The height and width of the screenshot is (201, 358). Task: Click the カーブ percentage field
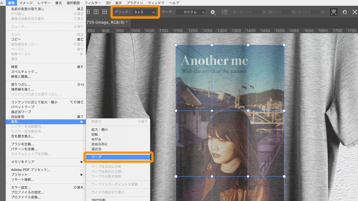(254, 12)
